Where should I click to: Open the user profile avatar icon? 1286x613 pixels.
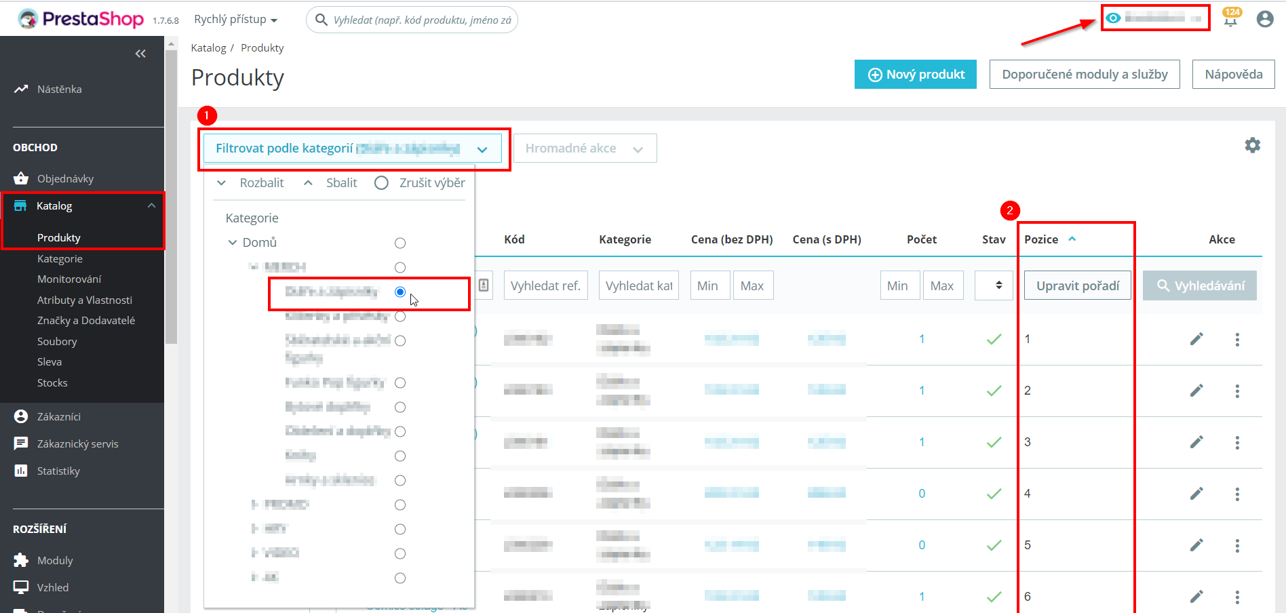tap(1265, 19)
